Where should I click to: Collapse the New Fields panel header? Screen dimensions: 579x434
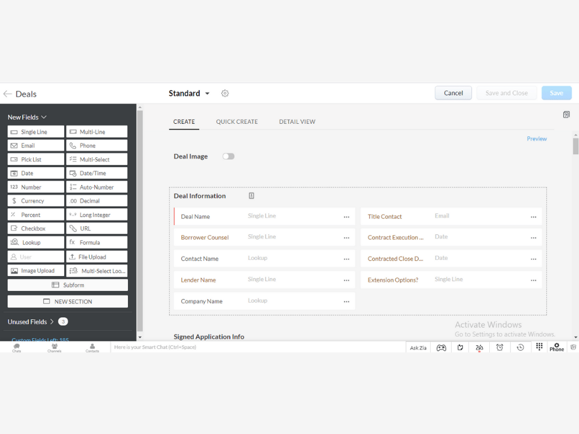click(x=27, y=117)
